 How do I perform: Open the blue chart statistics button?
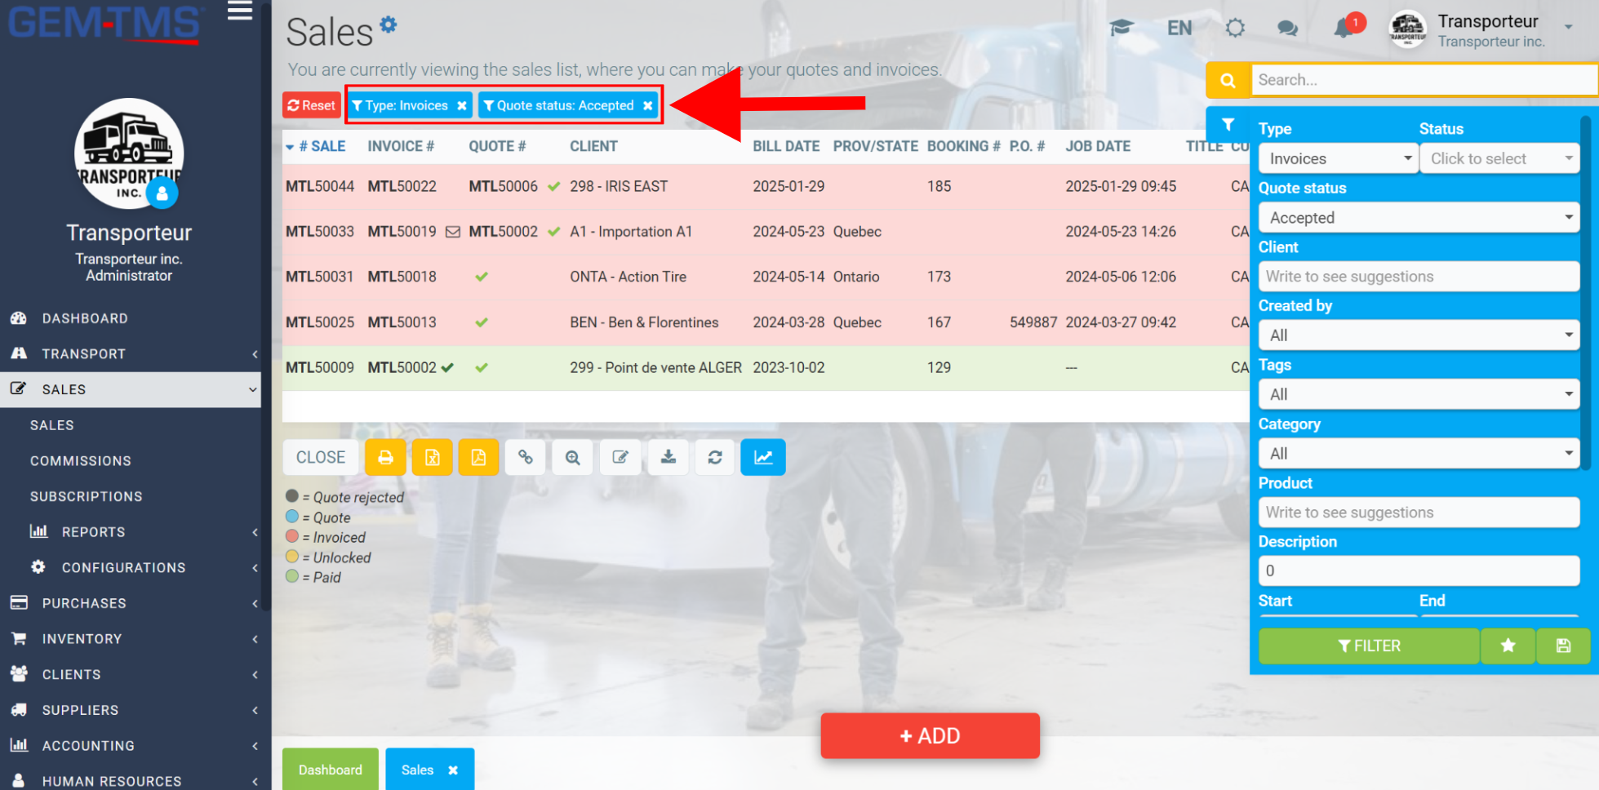pos(763,457)
